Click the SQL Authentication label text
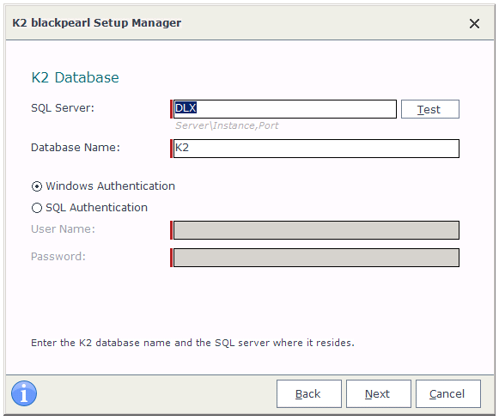The height and width of the screenshot is (420, 499). point(96,208)
